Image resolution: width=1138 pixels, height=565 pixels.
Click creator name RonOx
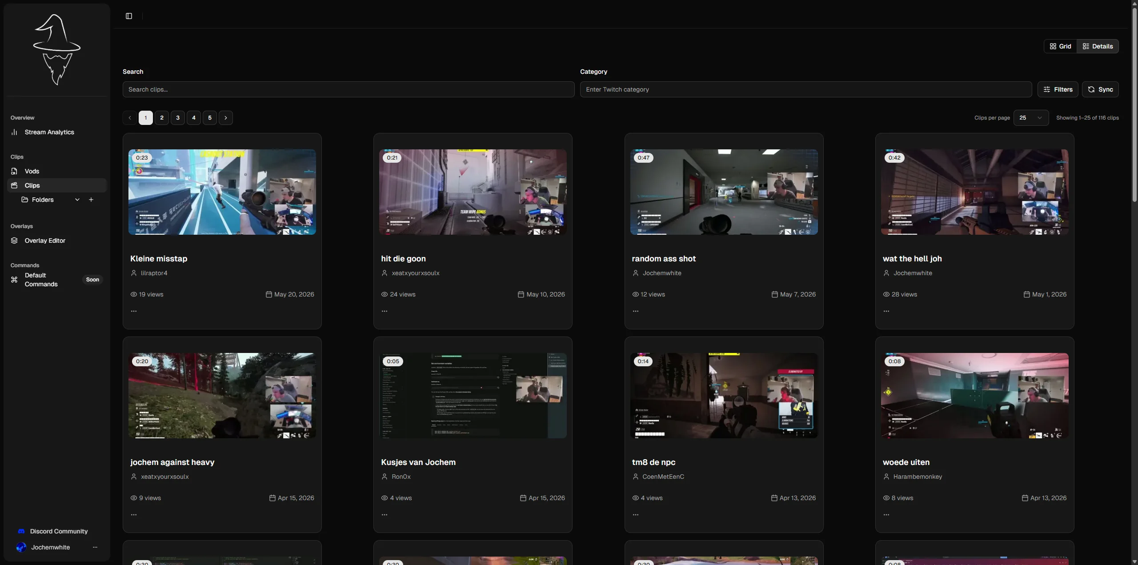pyautogui.click(x=401, y=477)
